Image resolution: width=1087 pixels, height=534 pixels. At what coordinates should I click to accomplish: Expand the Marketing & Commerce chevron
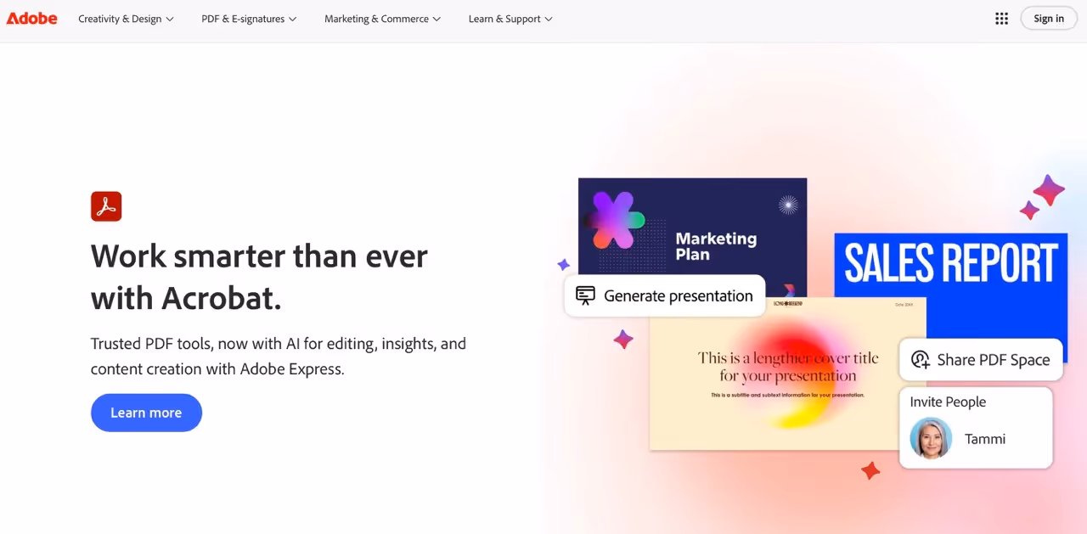[436, 19]
